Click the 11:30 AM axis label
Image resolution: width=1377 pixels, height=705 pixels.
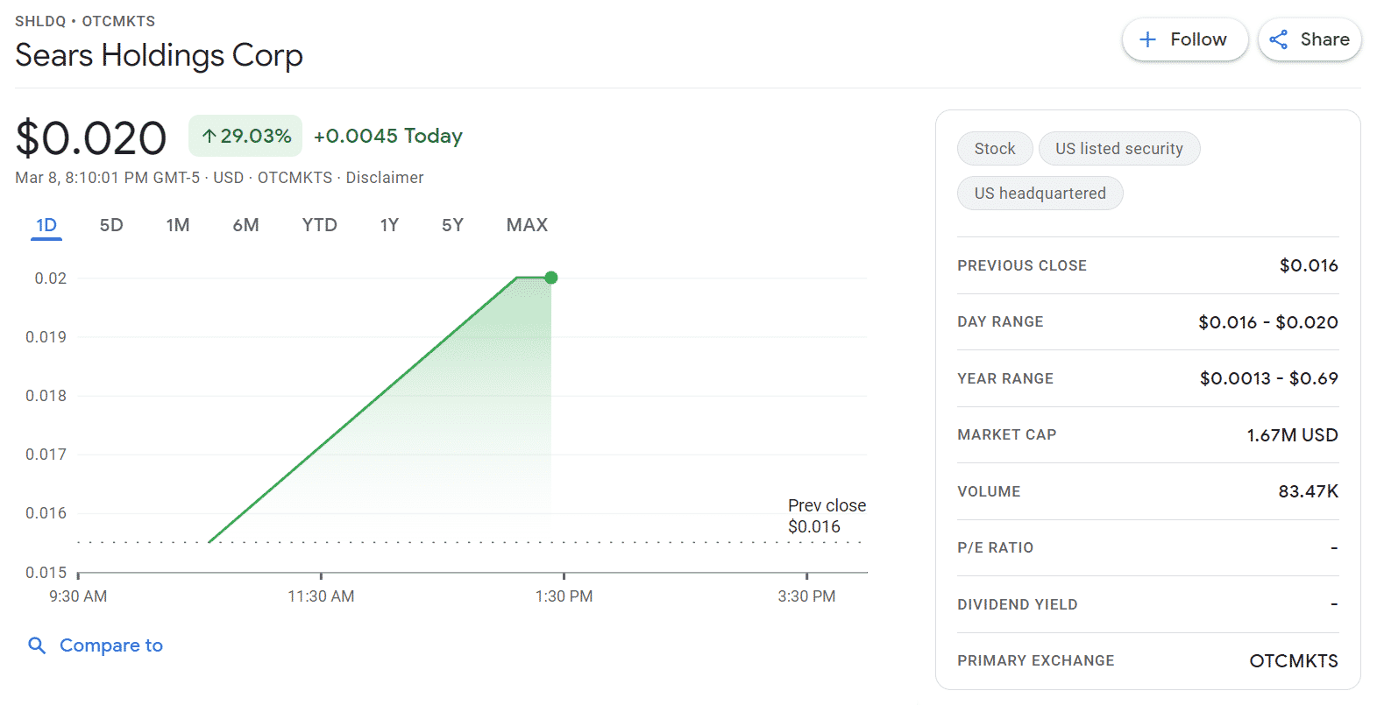click(321, 596)
